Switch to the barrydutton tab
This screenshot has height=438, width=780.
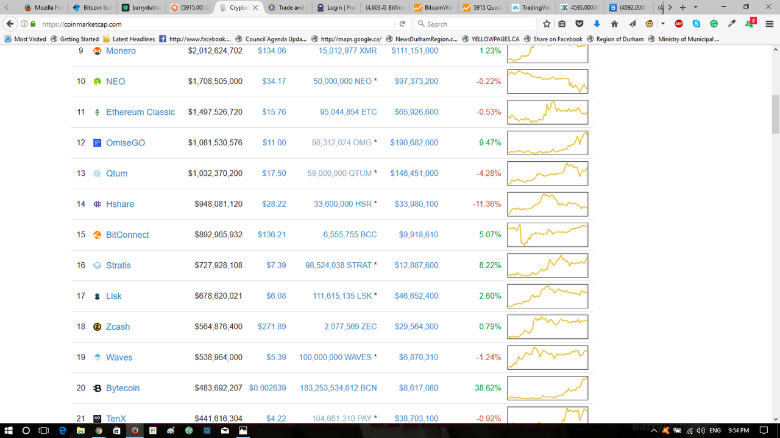(140, 7)
